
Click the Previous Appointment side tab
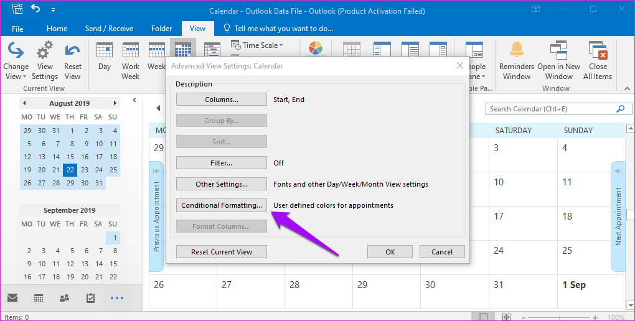[x=156, y=216]
